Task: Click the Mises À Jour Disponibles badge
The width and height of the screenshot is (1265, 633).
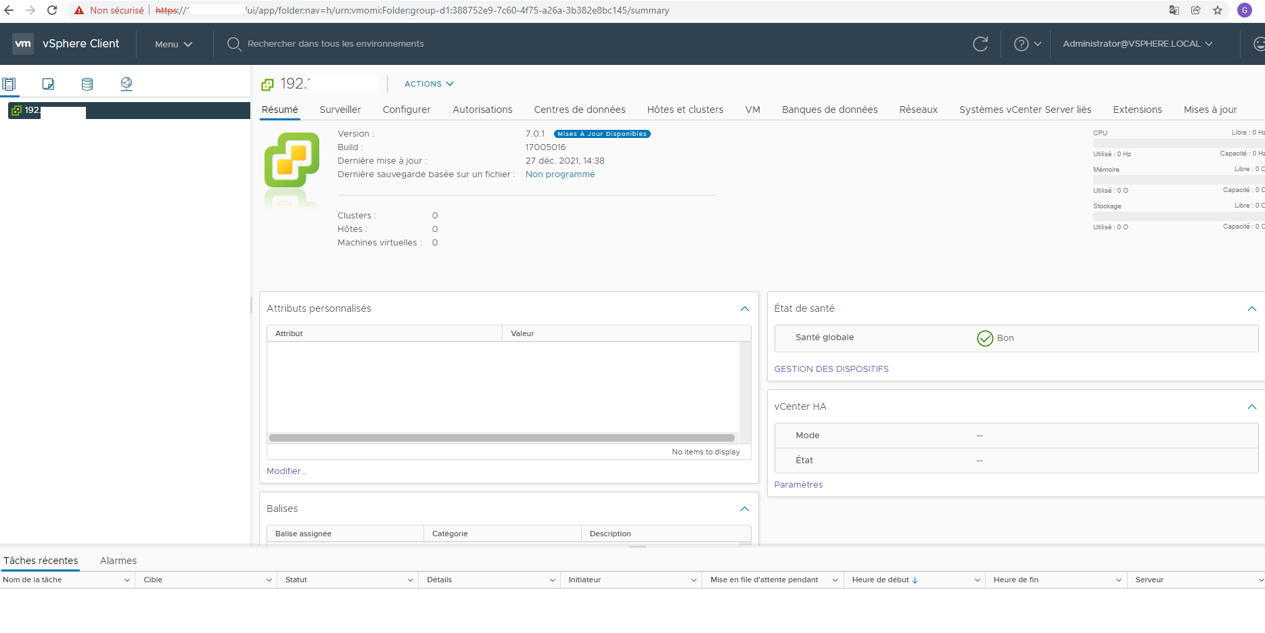Action: 602,134
